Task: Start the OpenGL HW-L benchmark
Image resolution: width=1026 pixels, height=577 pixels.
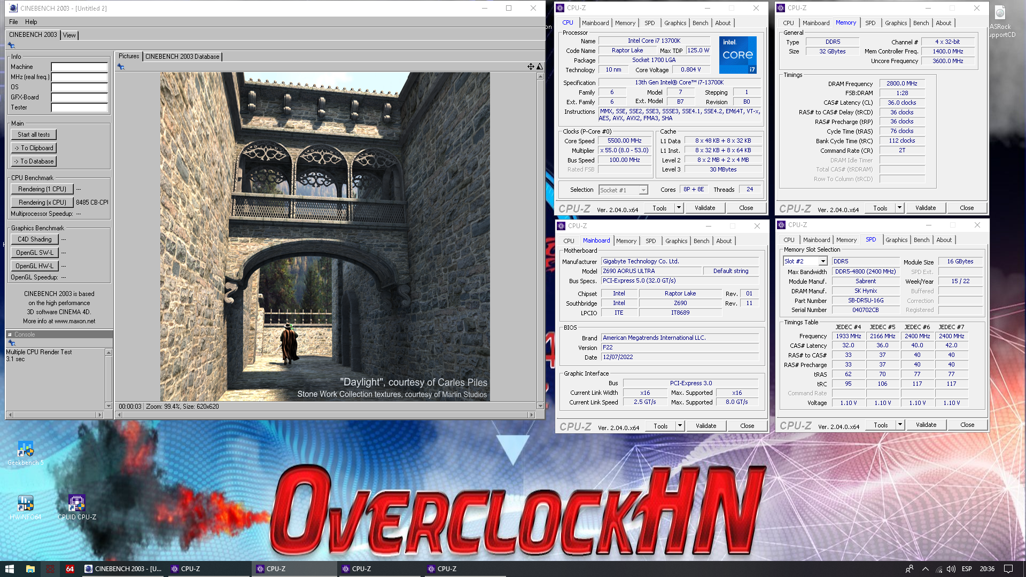Action: pos(34,266)
